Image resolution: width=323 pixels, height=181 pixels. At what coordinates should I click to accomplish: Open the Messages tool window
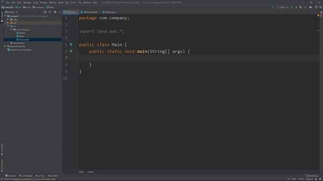tap(26, 175)
